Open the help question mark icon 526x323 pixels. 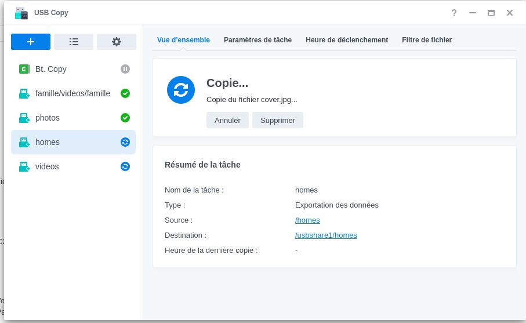click(454, 13)
